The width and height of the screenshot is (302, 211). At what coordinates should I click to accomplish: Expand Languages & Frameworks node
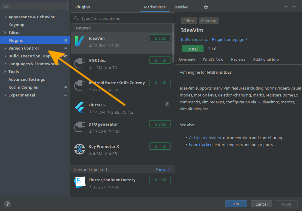pyautogui.click(x=5, y=64)
